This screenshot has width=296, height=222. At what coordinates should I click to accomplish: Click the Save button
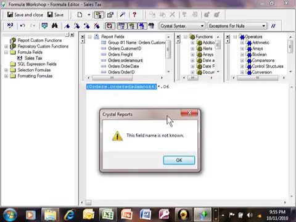(55, 15)
